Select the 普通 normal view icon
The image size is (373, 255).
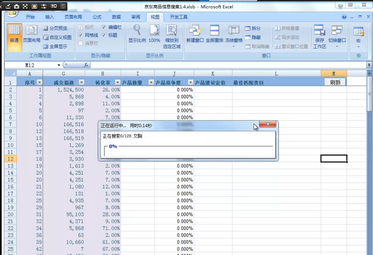click(14, 35)
